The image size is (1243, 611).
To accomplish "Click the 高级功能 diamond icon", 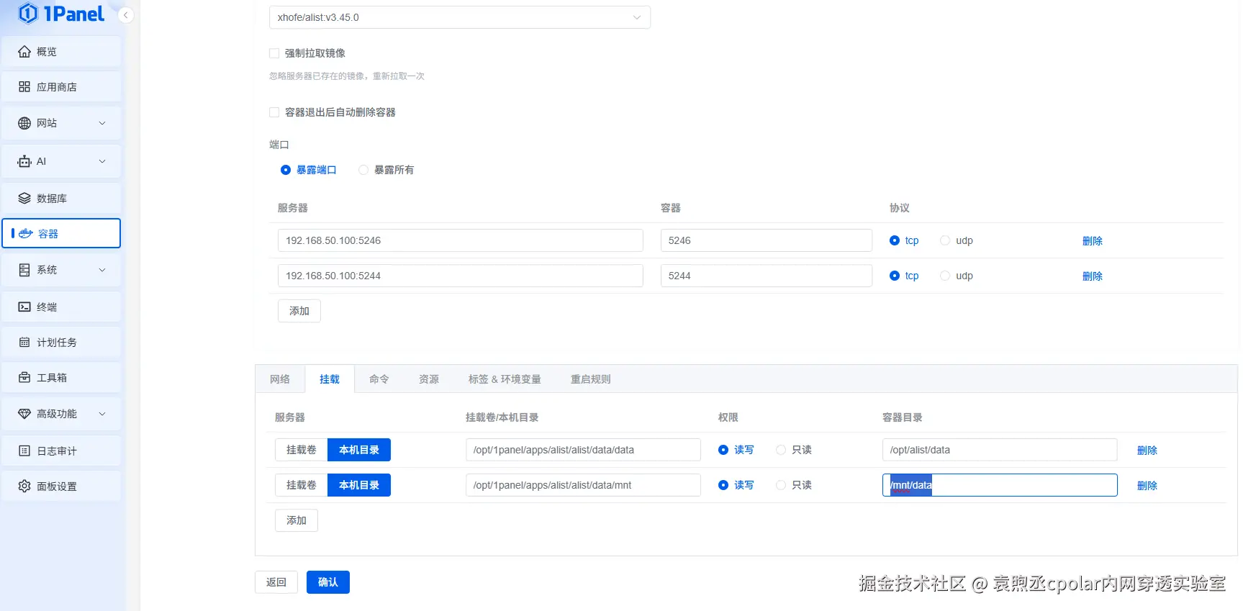I will (x=24, y=414).
